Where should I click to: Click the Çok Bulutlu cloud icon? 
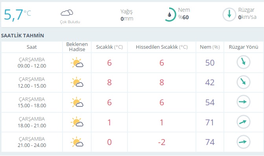(x=67, y=13)
